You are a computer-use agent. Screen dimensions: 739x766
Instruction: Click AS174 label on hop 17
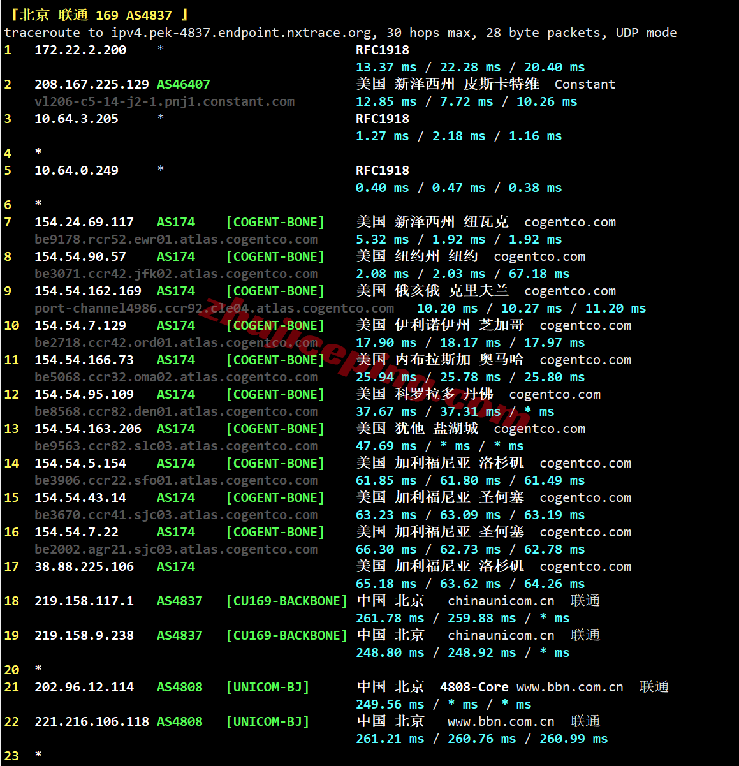click(176, 566)
